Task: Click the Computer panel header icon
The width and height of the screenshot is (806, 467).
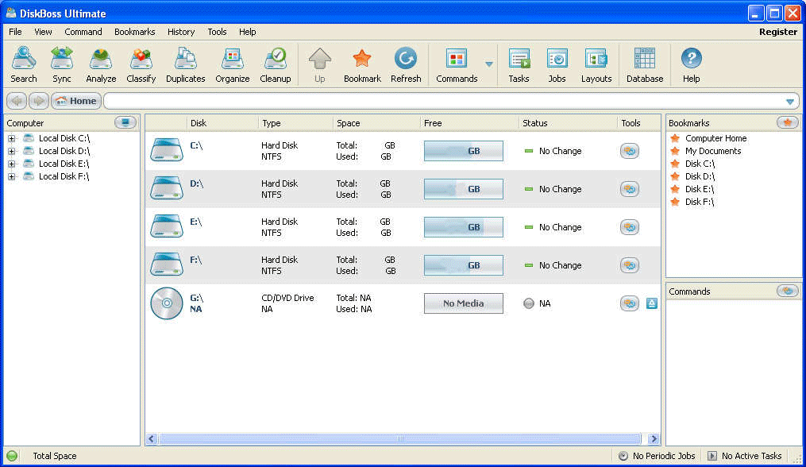Action: click(125, 122)
